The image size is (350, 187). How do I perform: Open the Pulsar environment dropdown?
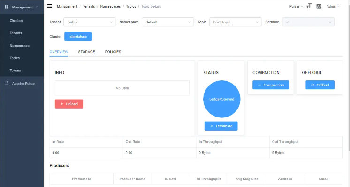click(296, 6)
